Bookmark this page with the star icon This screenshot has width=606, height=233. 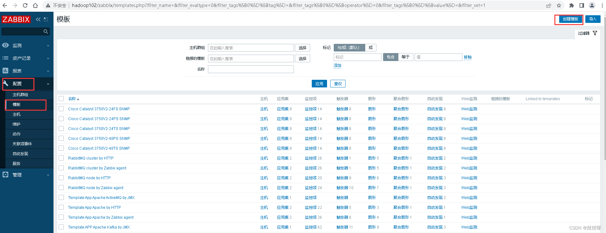(x=559, y=5)
